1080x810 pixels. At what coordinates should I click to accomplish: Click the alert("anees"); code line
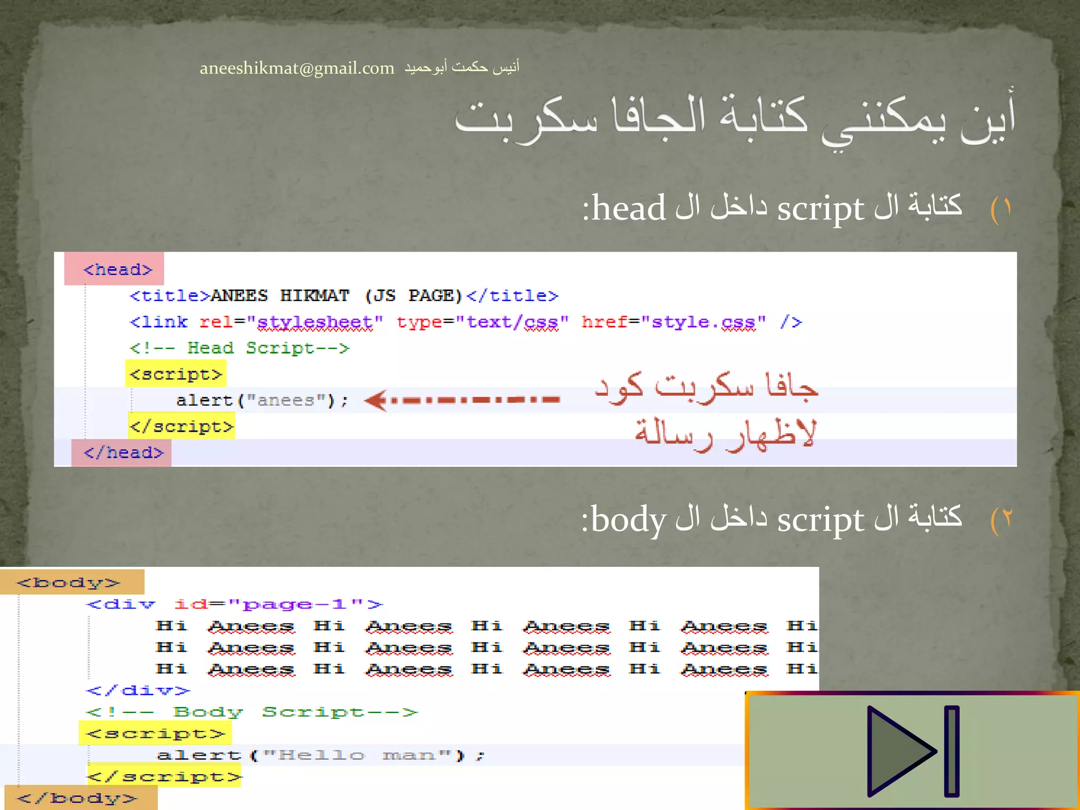pos(263,400)
